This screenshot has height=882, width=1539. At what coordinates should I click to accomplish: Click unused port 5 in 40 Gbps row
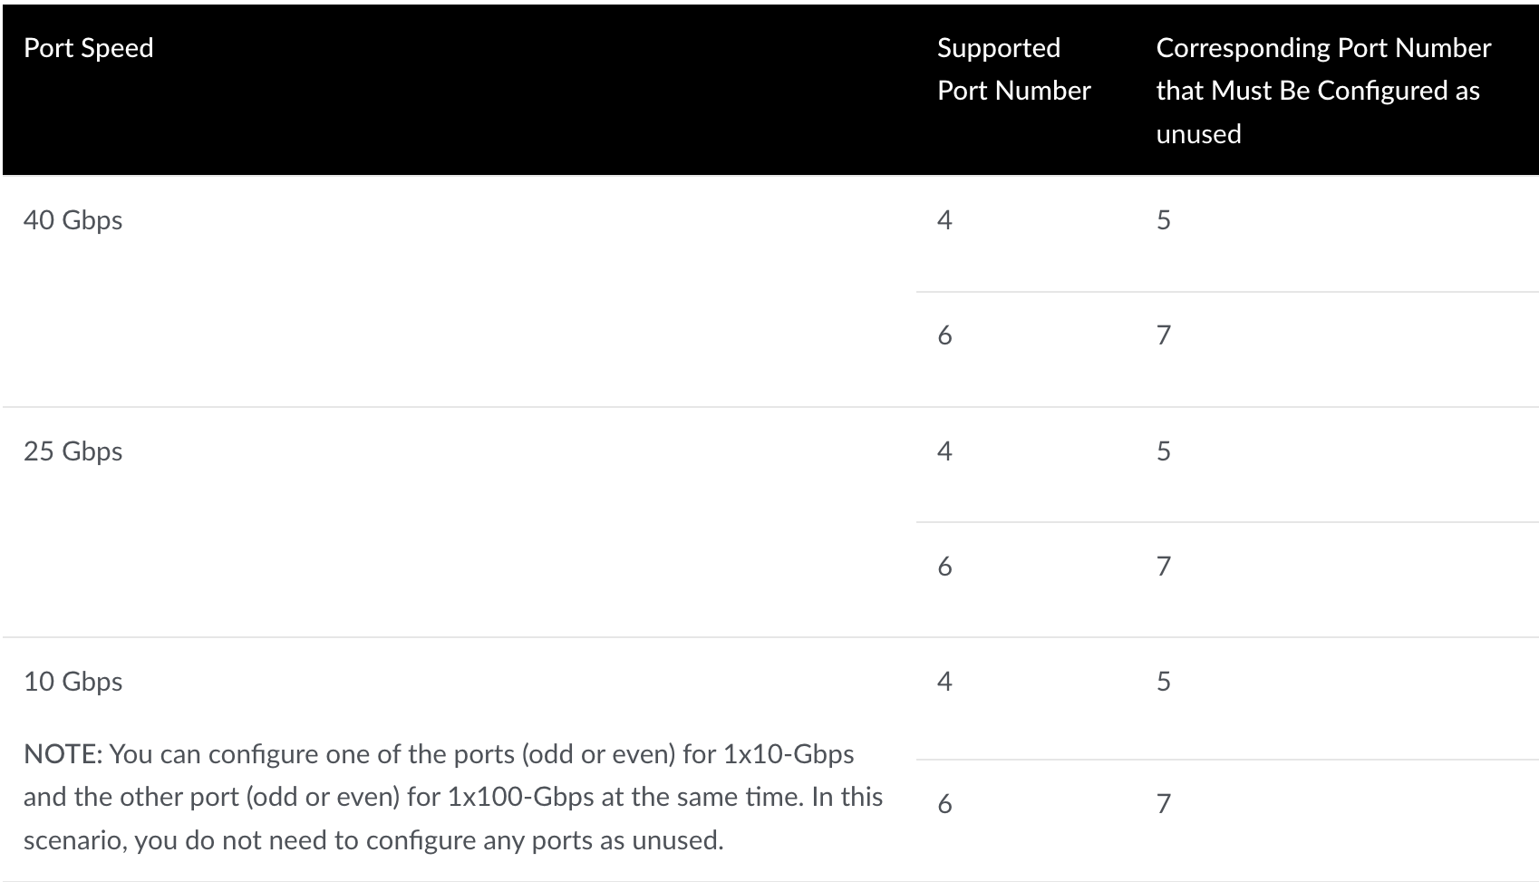pos(1164,220)
